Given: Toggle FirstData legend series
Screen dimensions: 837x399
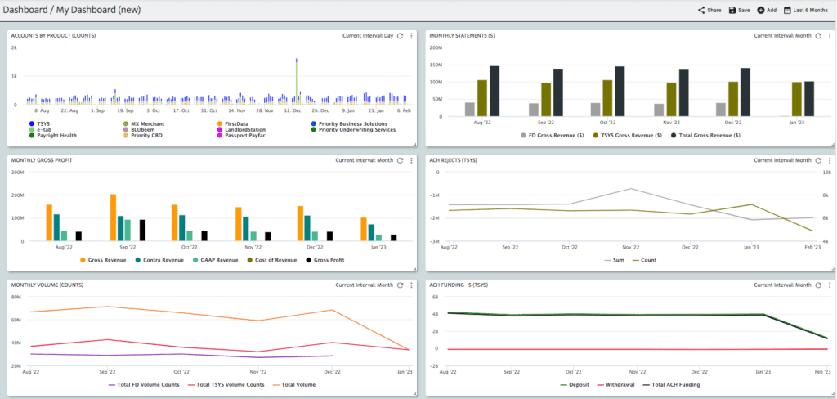Looking at the screenshot, I should pos(233,124).
